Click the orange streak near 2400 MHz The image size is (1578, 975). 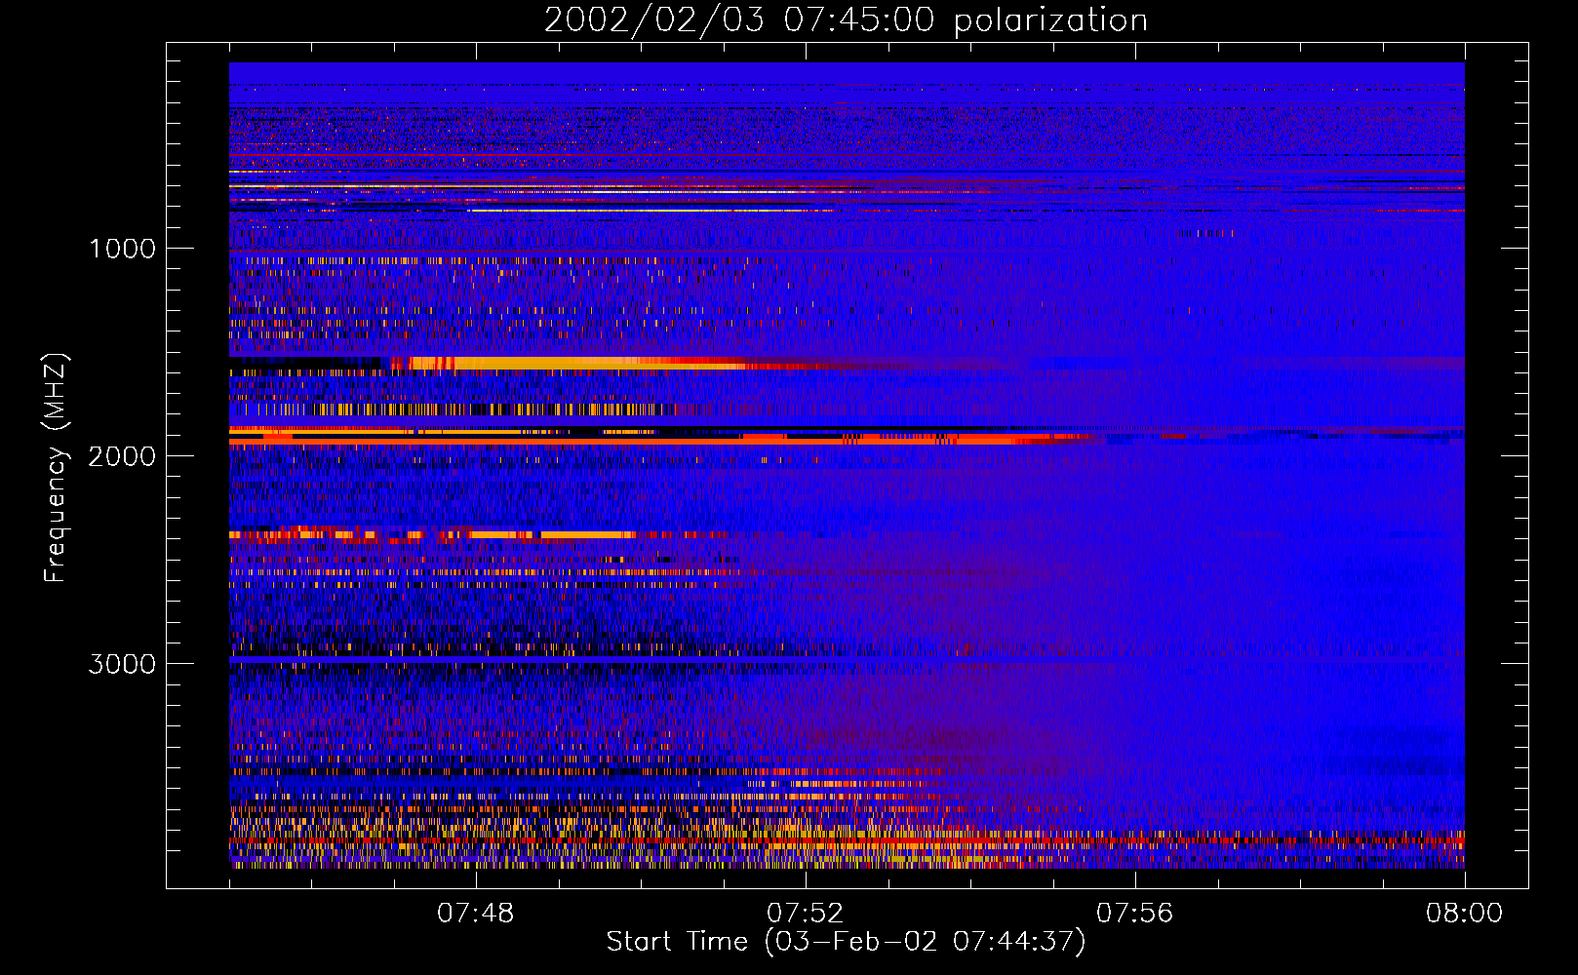coord(434,534)
